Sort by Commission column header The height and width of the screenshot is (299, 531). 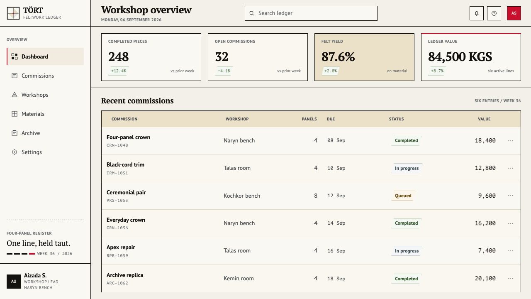124,119
